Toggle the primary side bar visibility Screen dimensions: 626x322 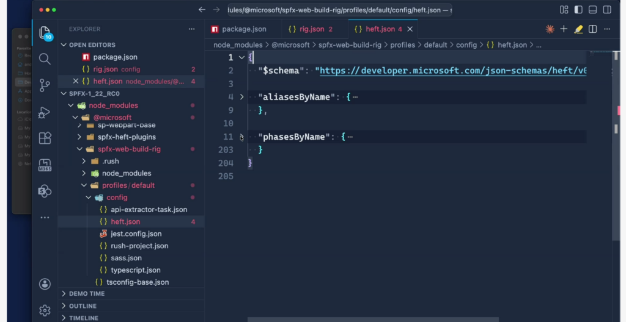coord(578,10)
